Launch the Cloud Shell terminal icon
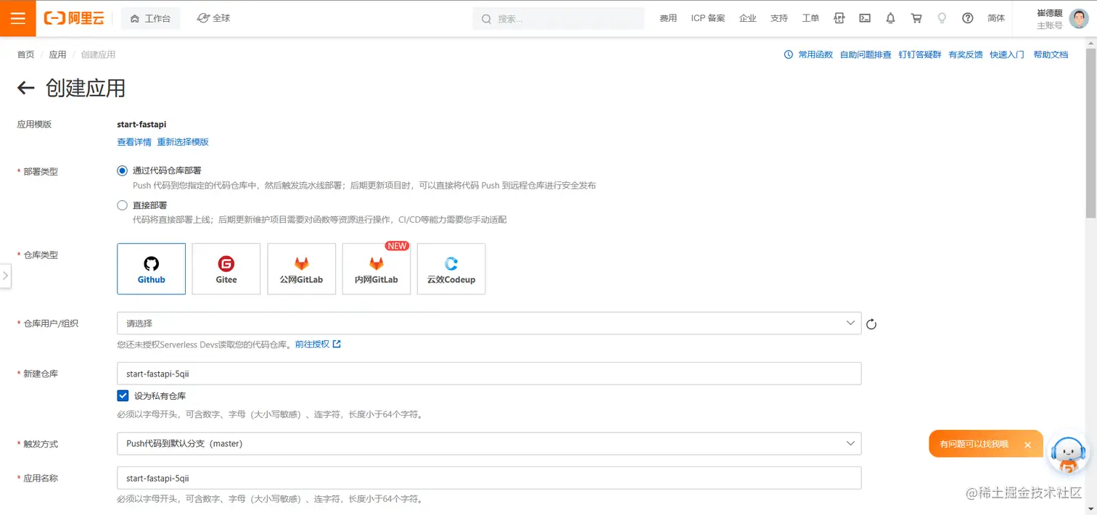Screen dimensions: 1097x515 pyautogui.click(x=865, y=18)
